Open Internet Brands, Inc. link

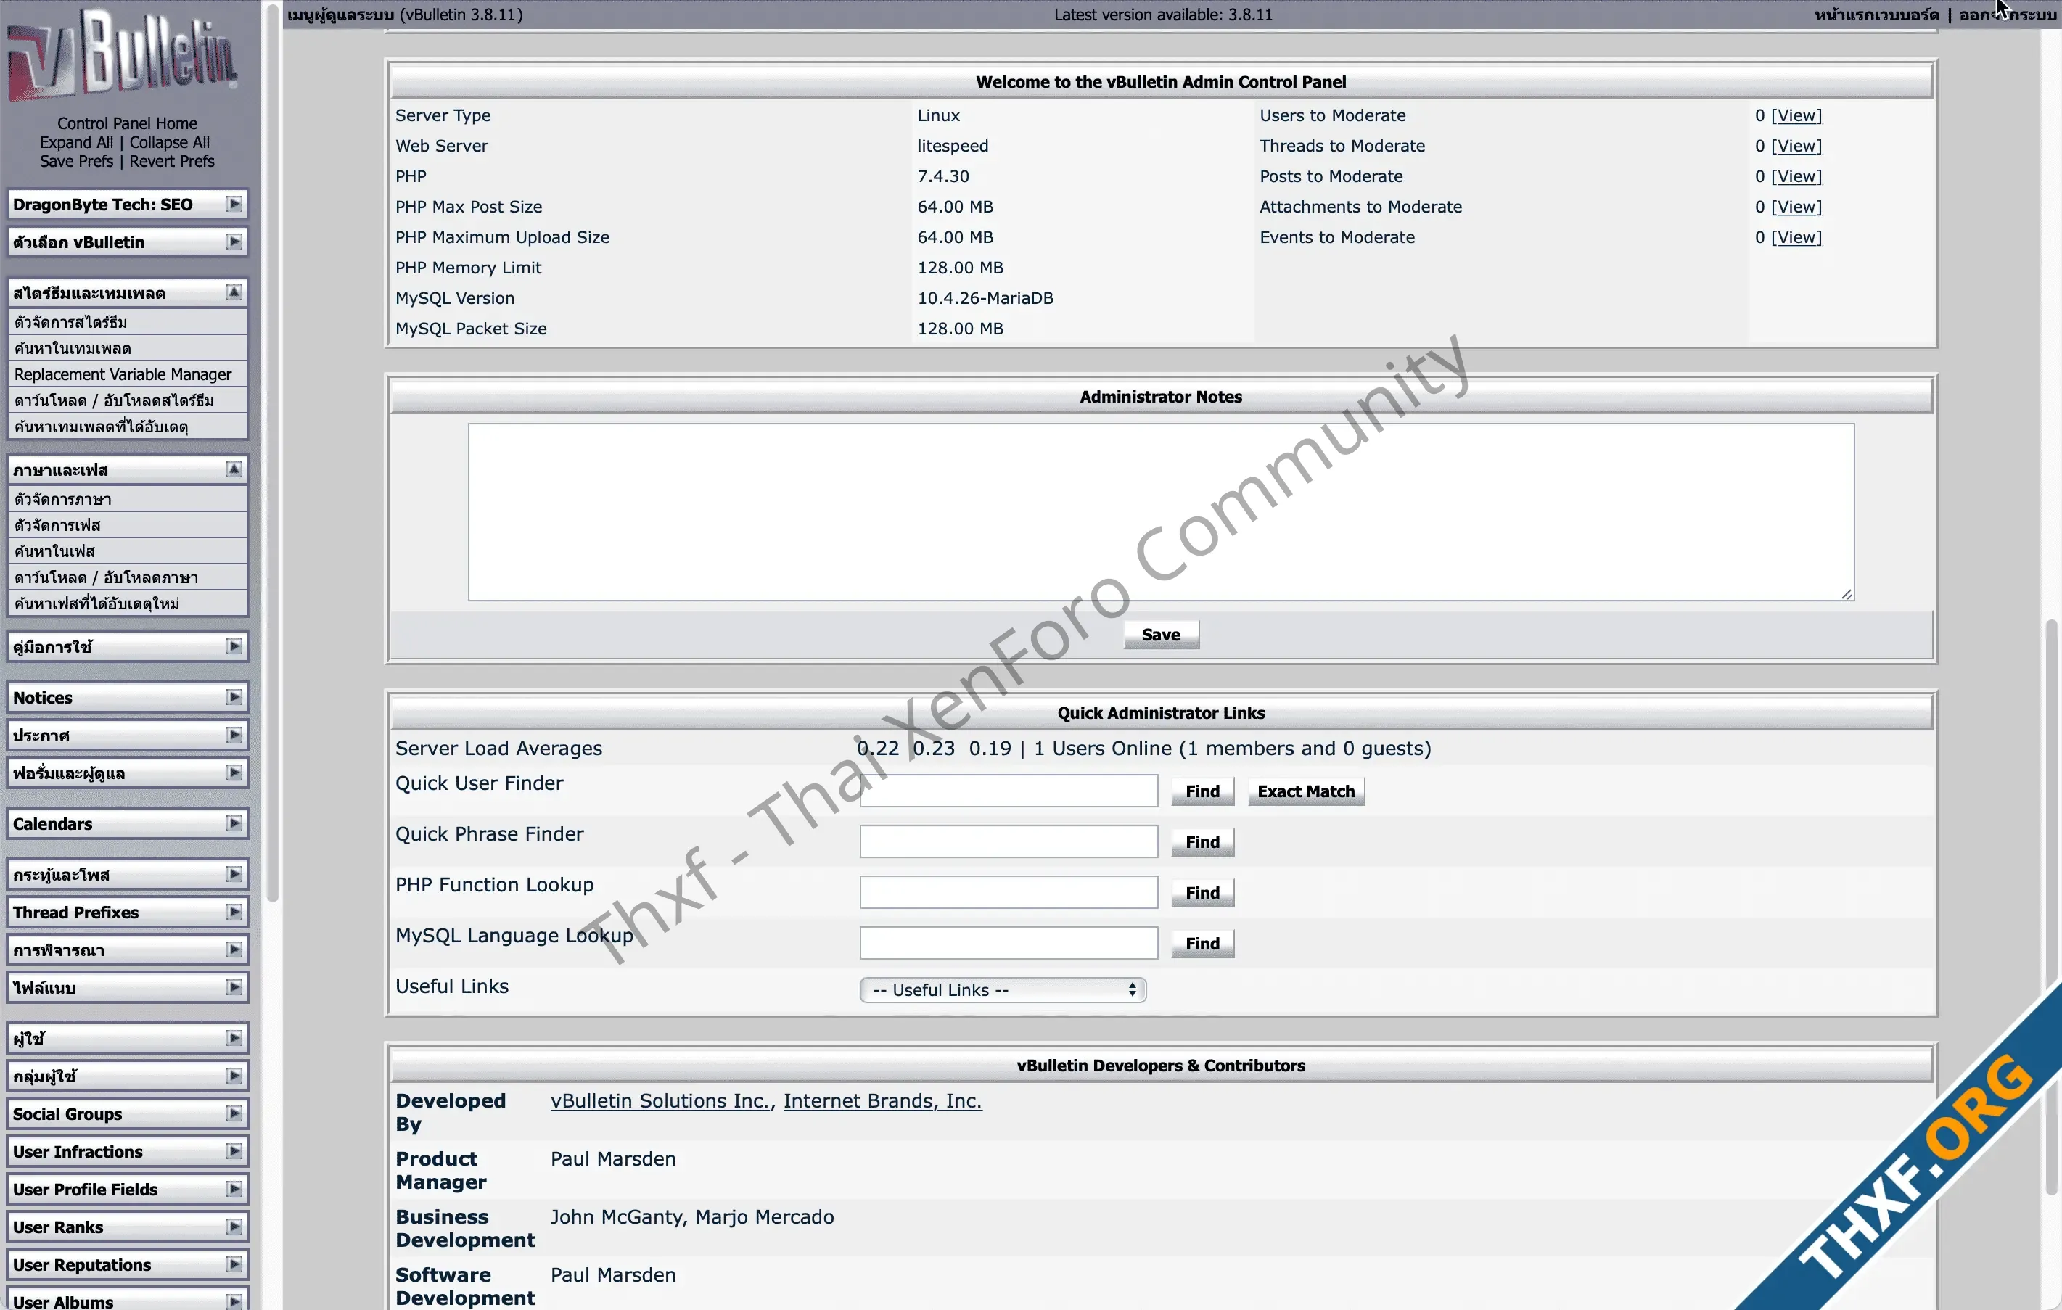[882, 1101]
